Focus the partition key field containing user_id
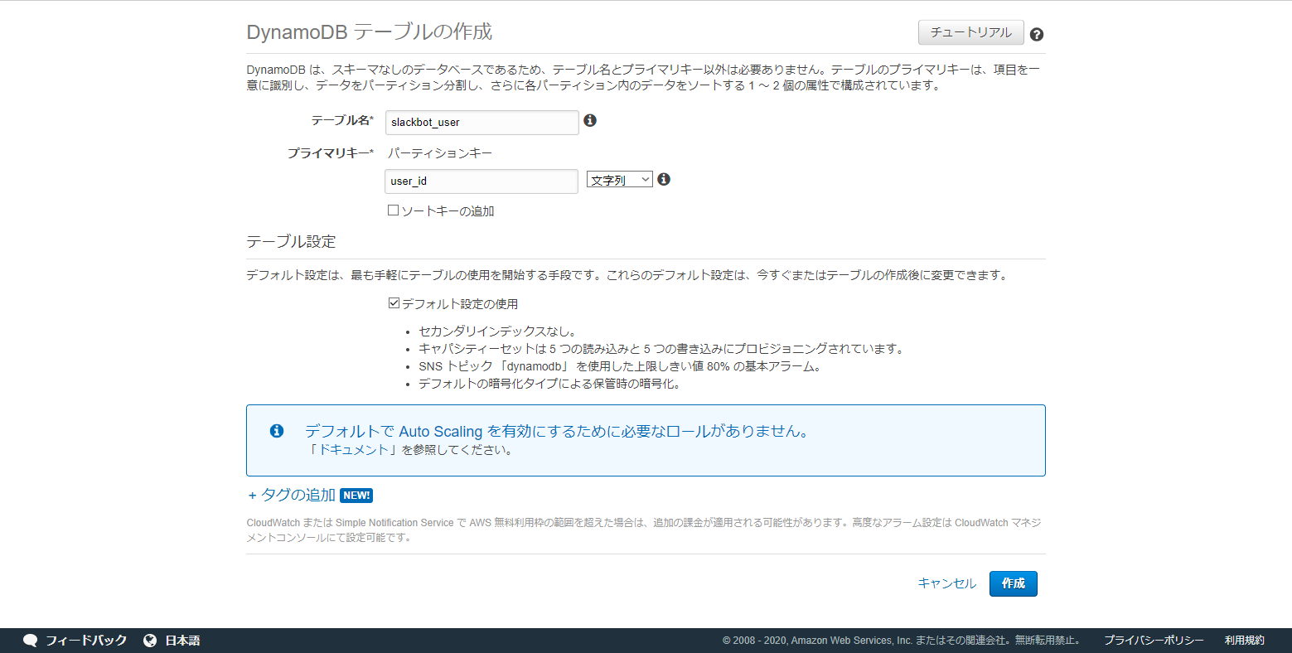 tap(481, 181)
